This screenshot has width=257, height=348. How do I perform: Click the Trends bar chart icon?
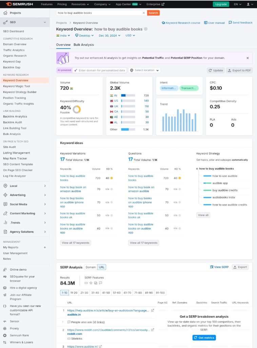click(5, 223)
